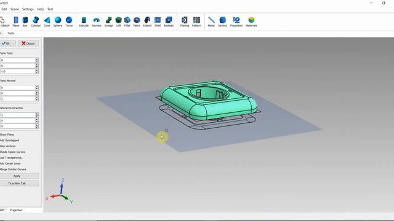Activate the Sweep tool
The height and width of the screenshot is (221, 394).
[108, 21]
